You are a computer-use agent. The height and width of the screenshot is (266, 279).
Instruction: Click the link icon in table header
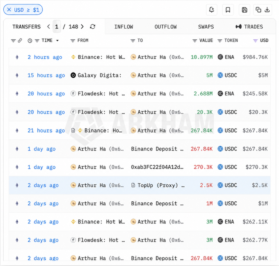20,41
